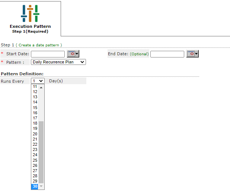Click 27 in the open list

35,171
